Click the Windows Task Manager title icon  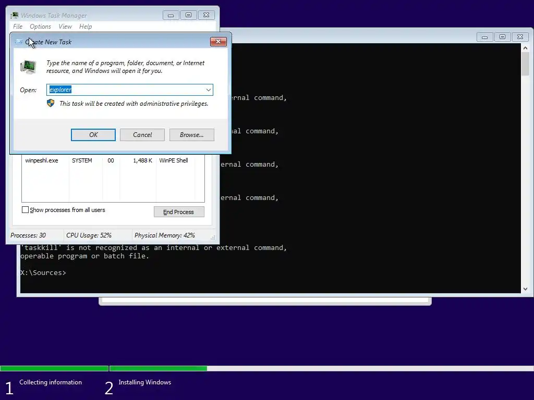click(14, 15)
